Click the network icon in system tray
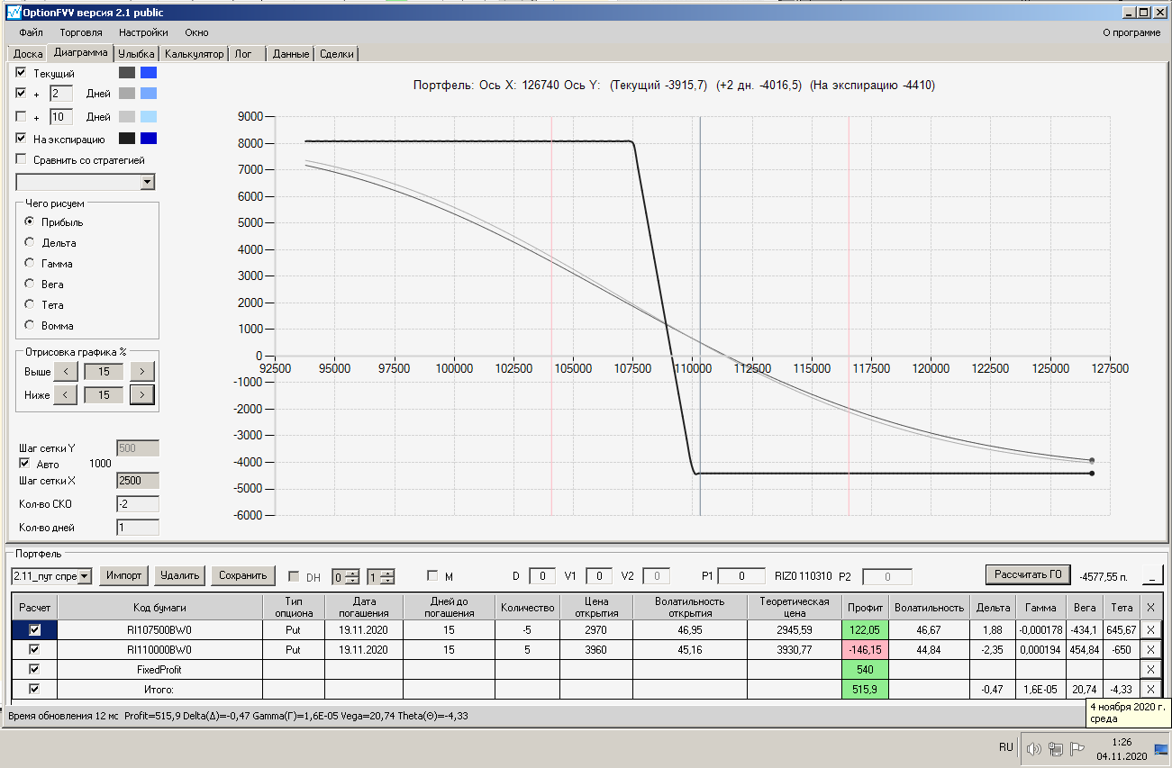Screen dimensions: 1172x768 [1055, 748]
